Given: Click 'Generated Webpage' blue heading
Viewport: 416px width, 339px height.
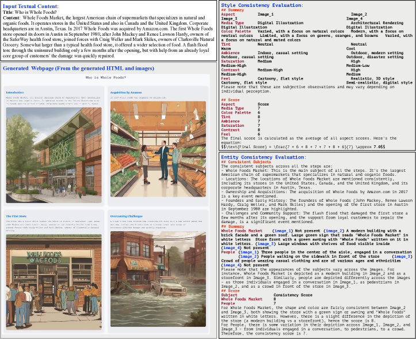Looking at the screenshot, I should pyautogui.click(x=78, y=69).
